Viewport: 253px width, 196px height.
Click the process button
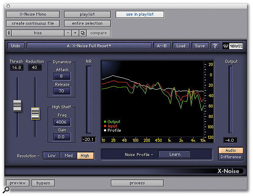coord(137,183)
